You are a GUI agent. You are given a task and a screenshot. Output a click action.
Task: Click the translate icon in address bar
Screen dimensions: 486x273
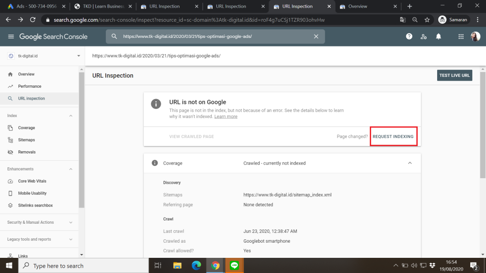402,20
